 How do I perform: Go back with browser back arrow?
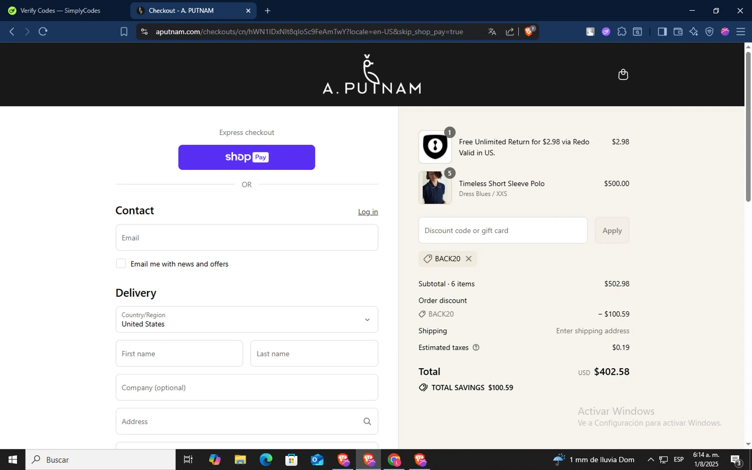(12, 32)
